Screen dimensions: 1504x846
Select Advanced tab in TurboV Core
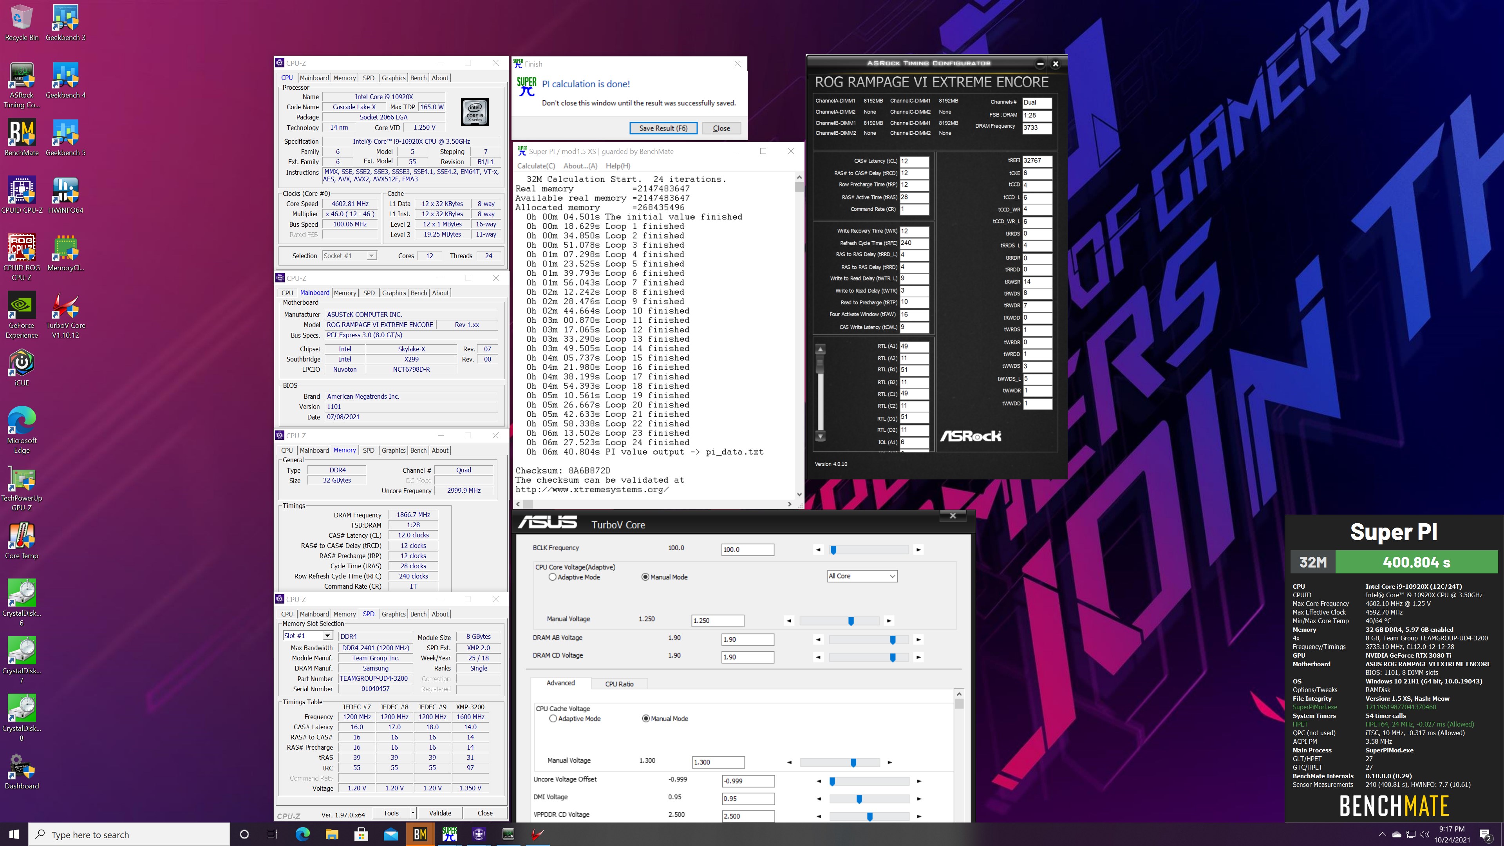click(560, 683)
